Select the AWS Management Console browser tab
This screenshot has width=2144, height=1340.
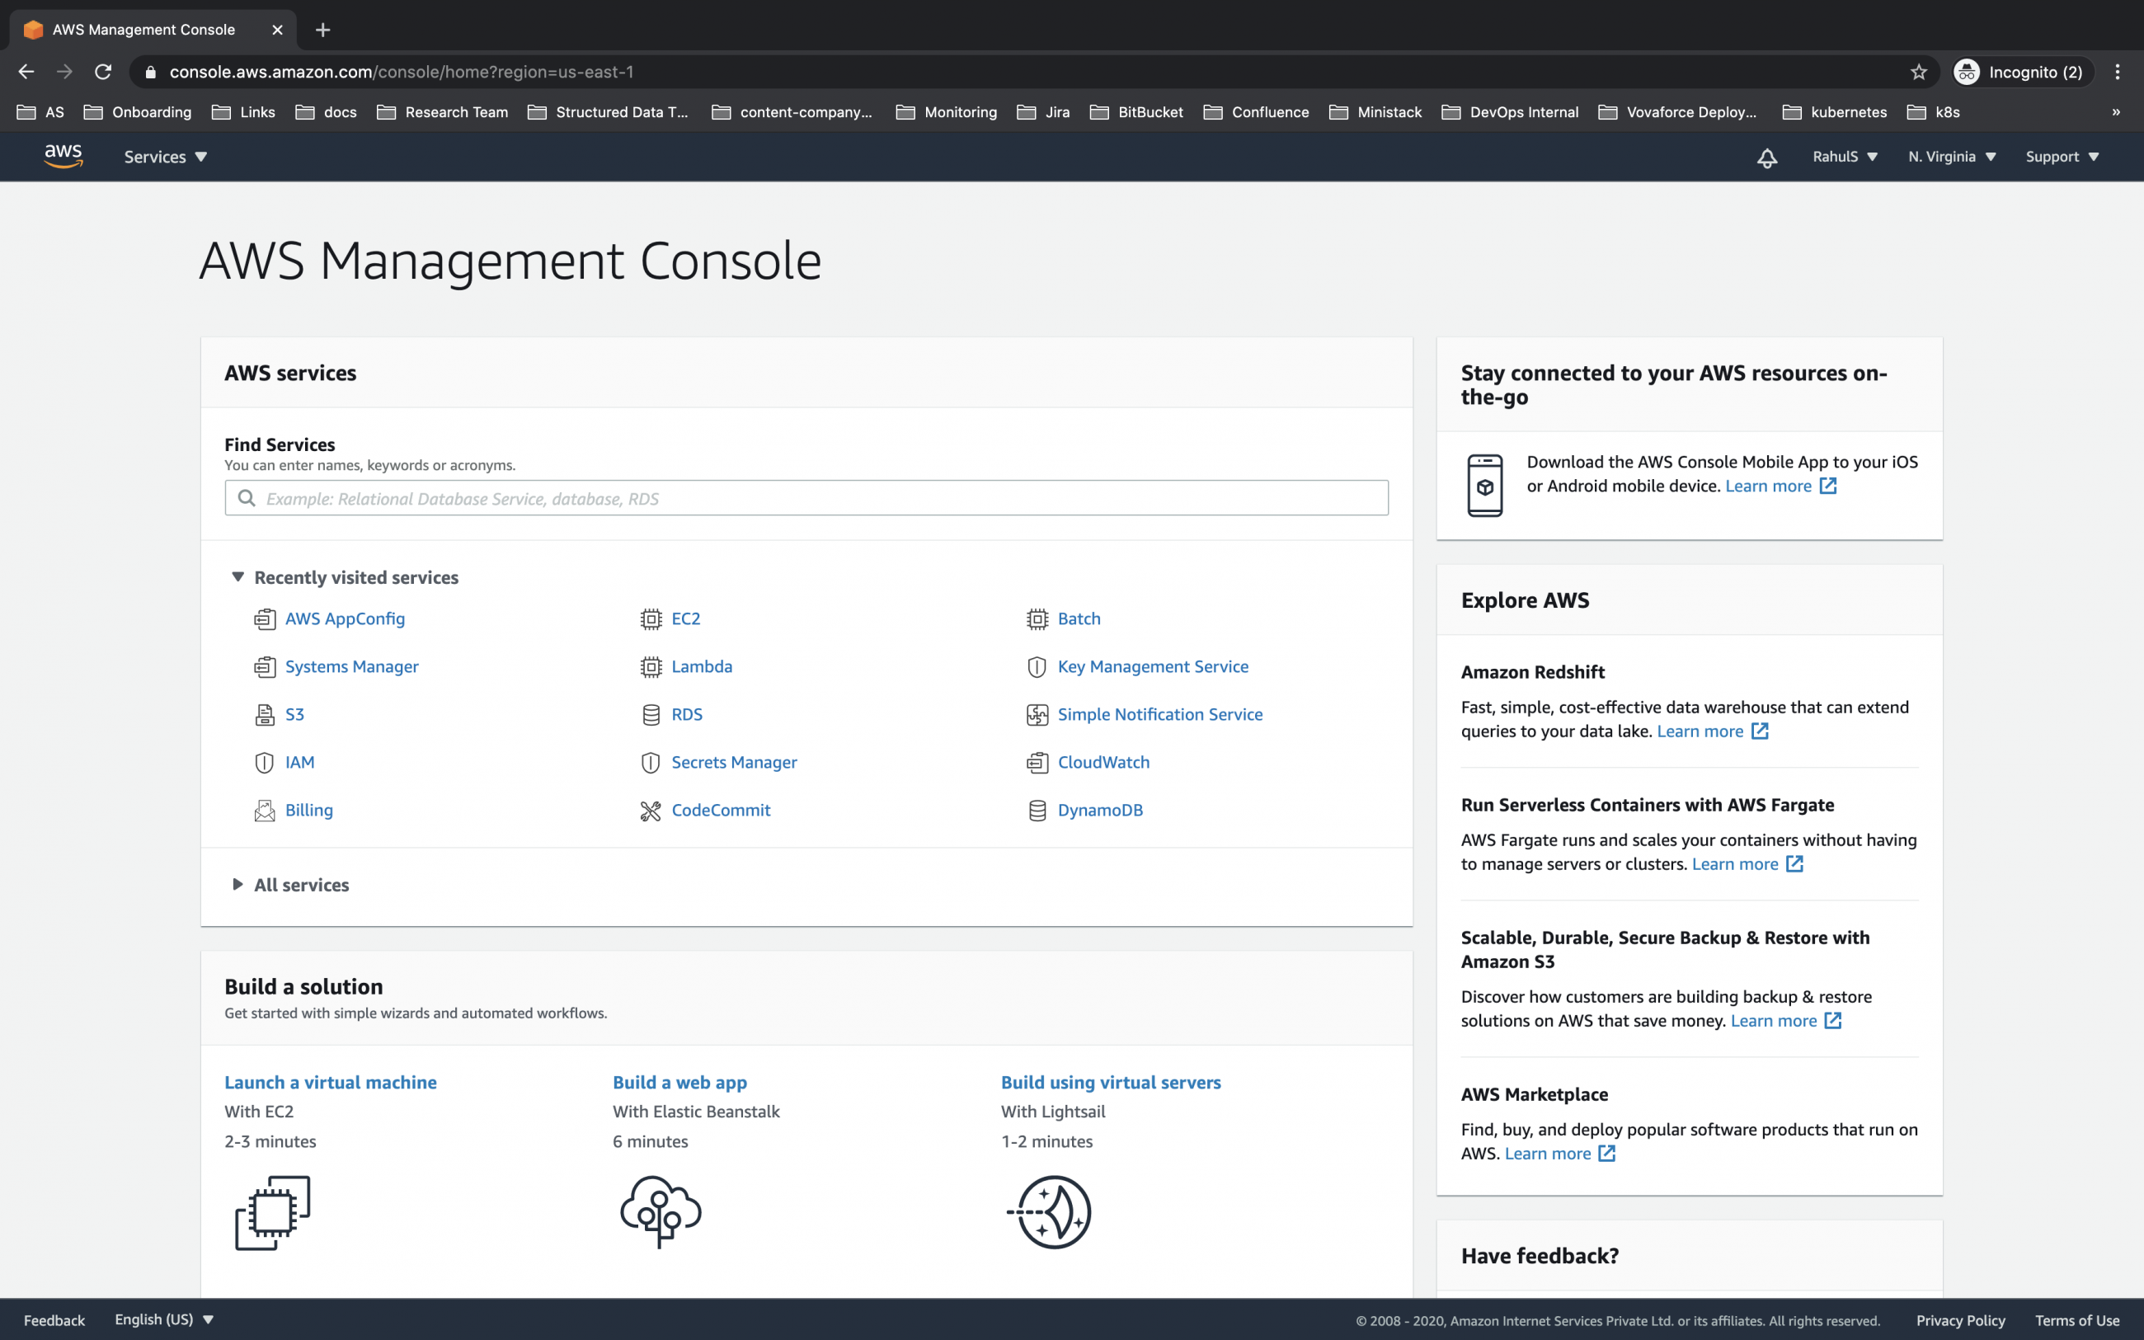[x=153, y=31]
